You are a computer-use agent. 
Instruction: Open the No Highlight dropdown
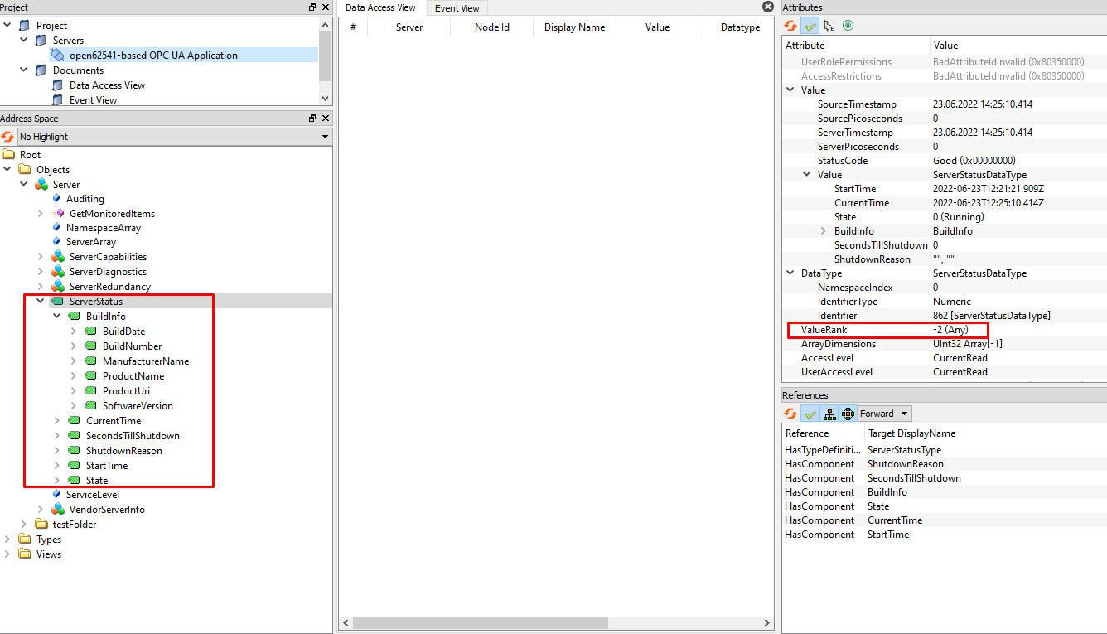pos(323,136)
